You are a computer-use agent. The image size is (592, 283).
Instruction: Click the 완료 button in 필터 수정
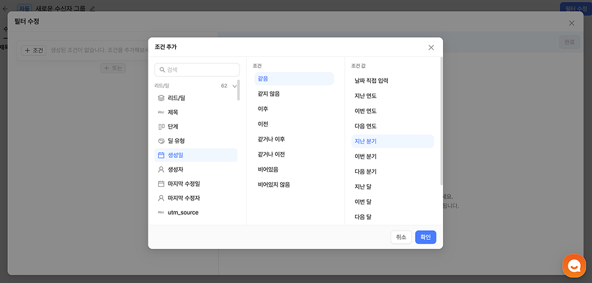click(x=569, y=42)
